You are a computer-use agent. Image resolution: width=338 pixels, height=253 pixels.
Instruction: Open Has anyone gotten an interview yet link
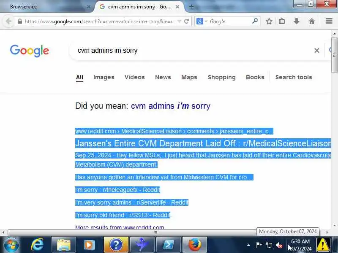click(164, 177)
